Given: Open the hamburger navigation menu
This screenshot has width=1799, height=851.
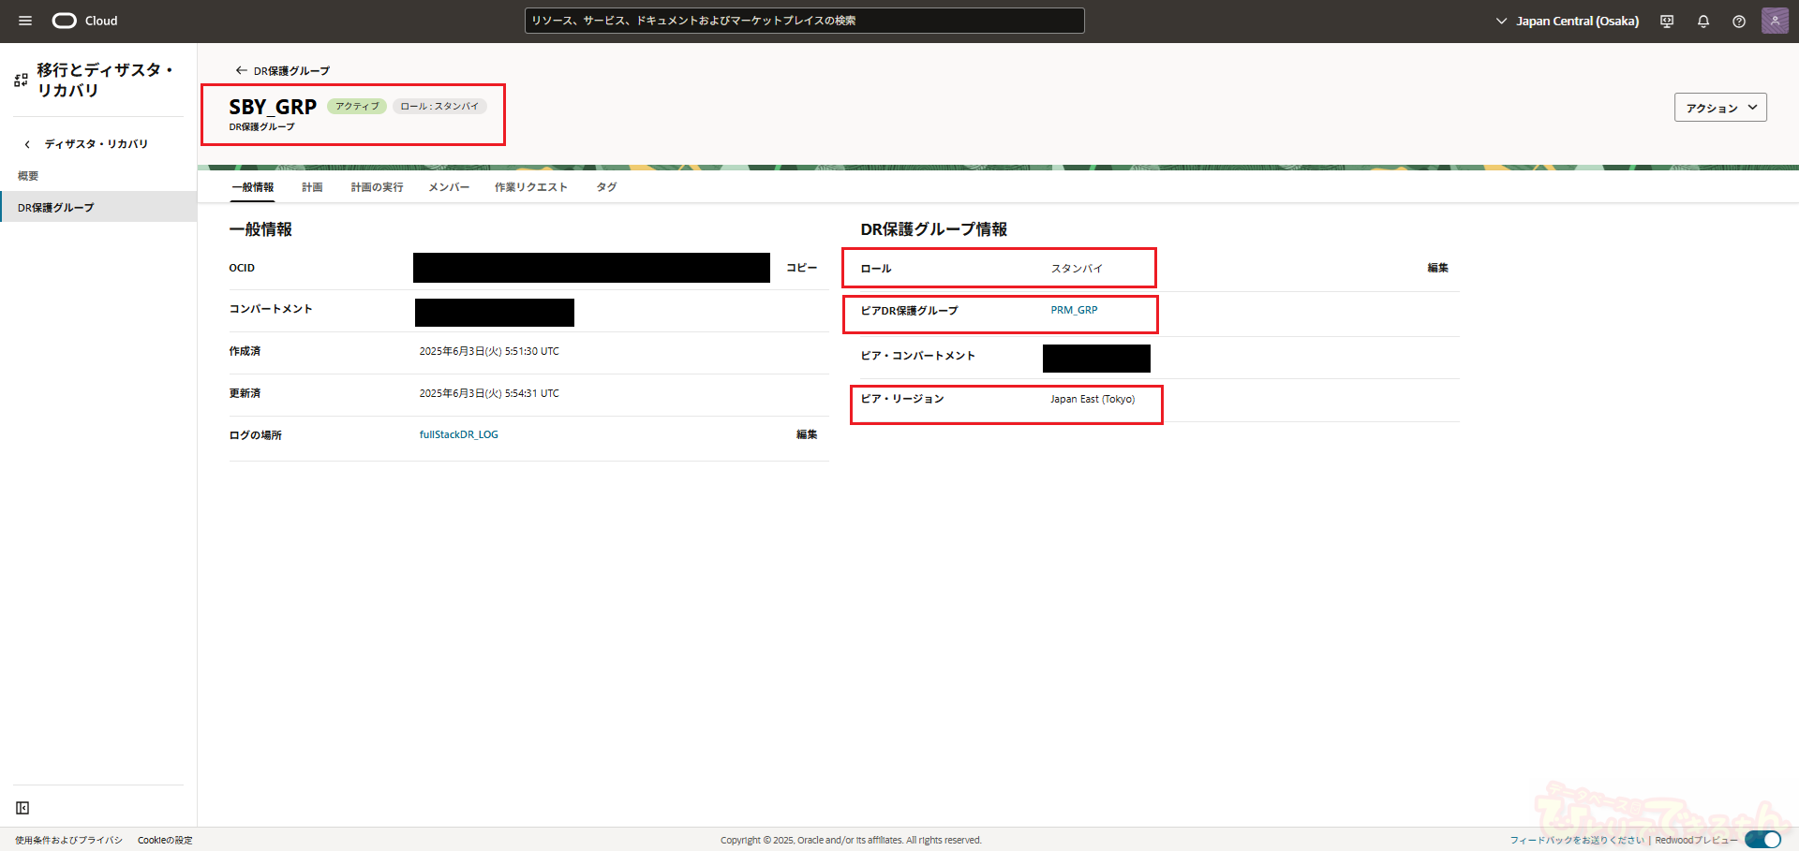Looking at the screenshot, I should point(25,21).
